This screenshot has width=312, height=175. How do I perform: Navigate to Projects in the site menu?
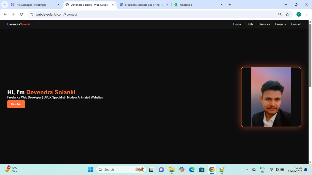tap(280, 24)
